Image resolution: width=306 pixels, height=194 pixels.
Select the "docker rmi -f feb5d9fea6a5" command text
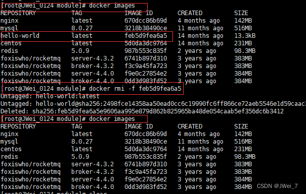coord(135,89)
